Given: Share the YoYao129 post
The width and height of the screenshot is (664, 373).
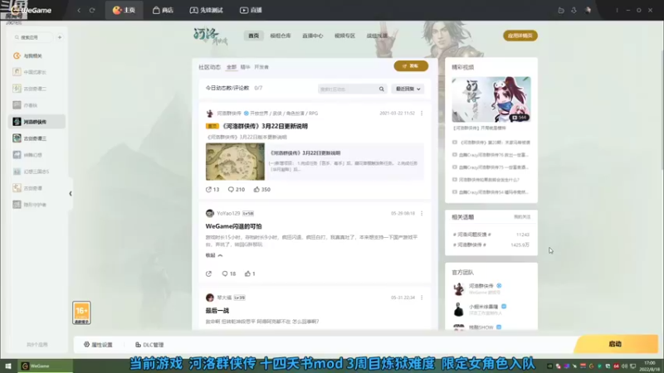Looking at the screenshot, I should pos(209,274).
